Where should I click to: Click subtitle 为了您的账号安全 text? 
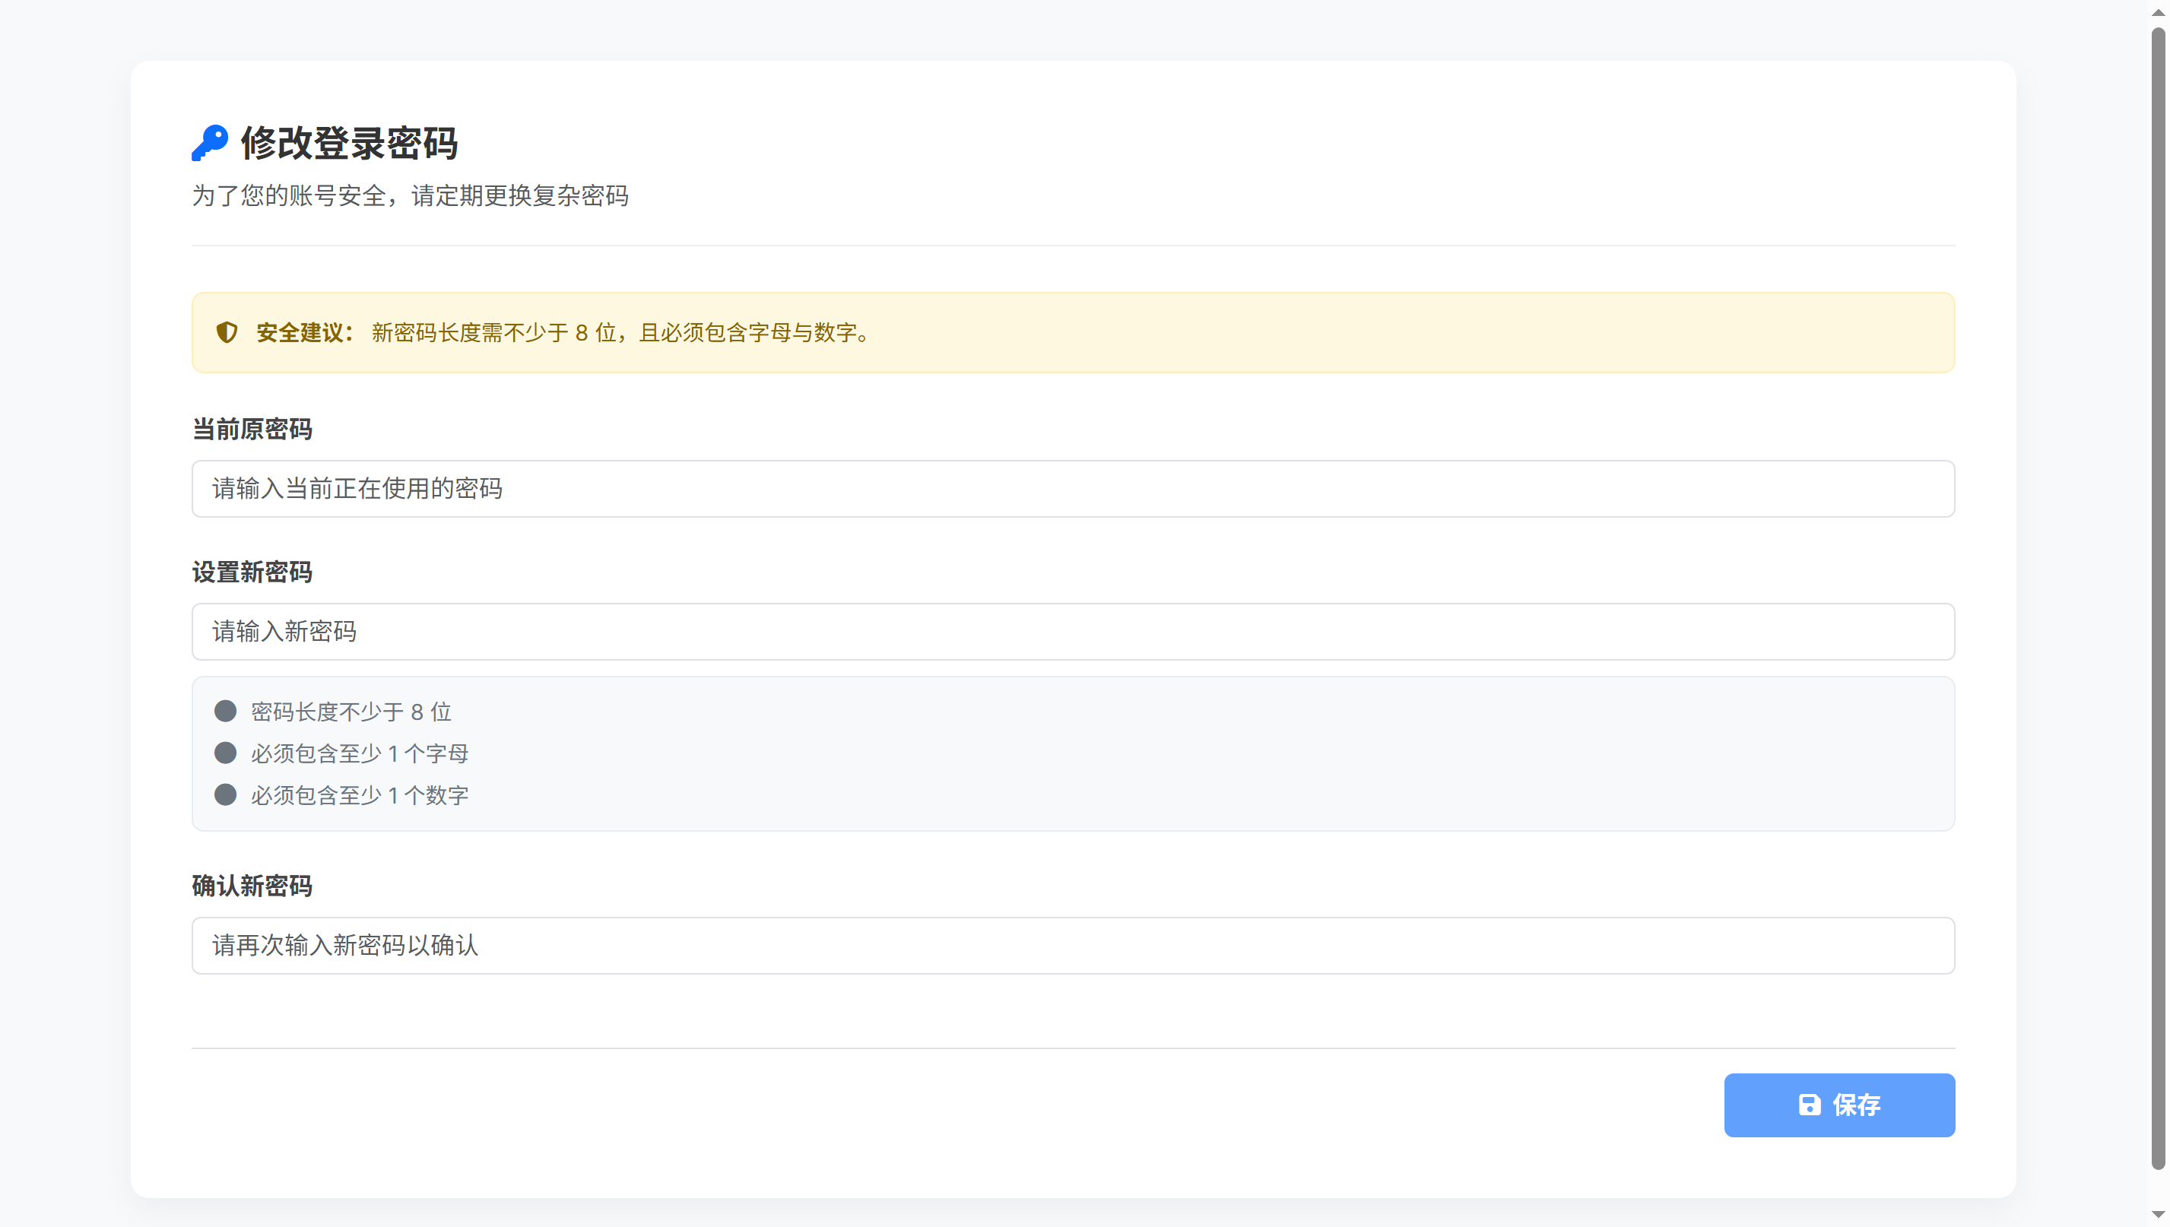(410, 195)
